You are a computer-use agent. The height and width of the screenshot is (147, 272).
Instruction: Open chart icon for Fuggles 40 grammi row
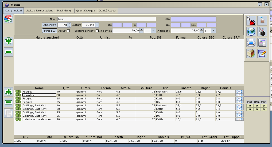239,92
